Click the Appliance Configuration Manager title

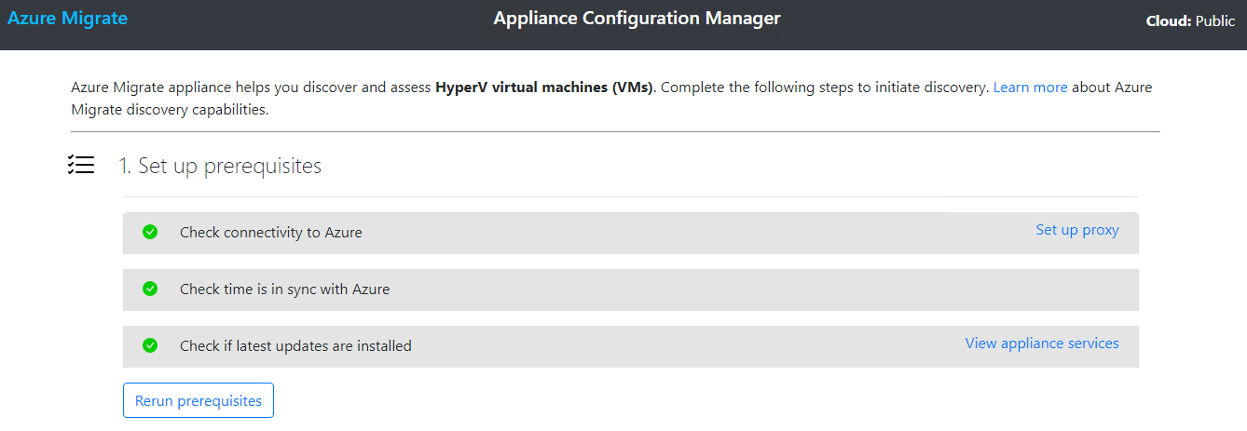click(x=637, y=19)
